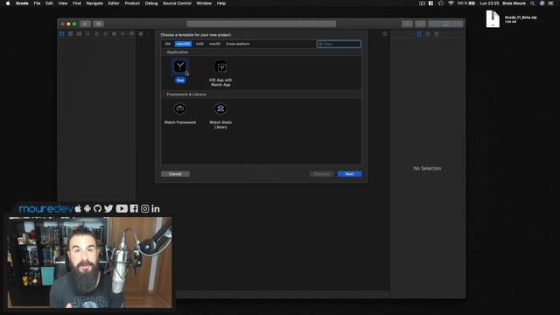Open the Find menu
Image resolution: width=560 pixels, height=315 pixels.
pos(77,3)
